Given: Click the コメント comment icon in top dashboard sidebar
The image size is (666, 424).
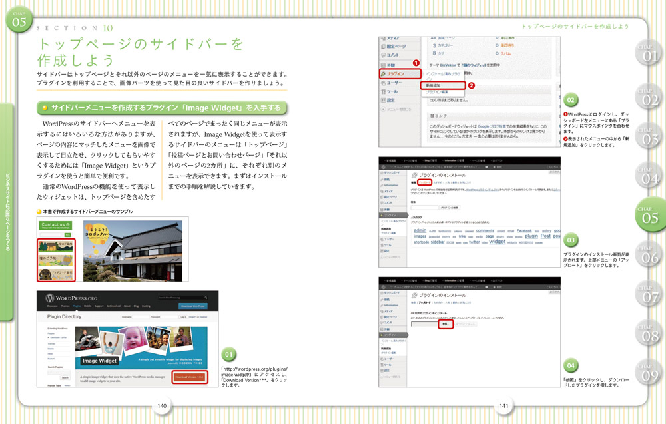Looking at the screenshot, I should click(383, 55).
